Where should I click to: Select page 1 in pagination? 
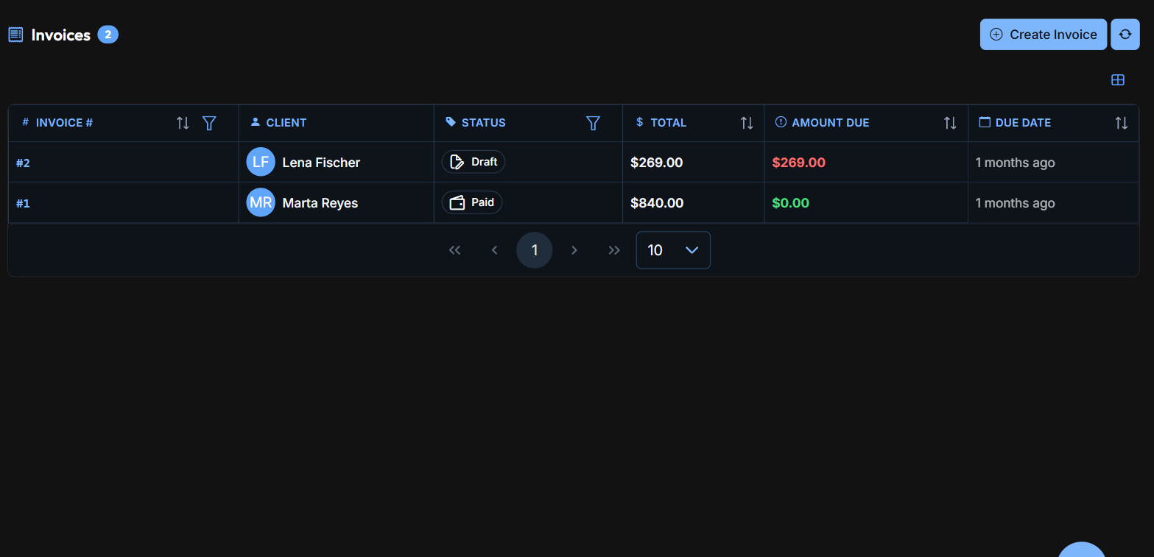pyautogui.click(x=535, y=250)
